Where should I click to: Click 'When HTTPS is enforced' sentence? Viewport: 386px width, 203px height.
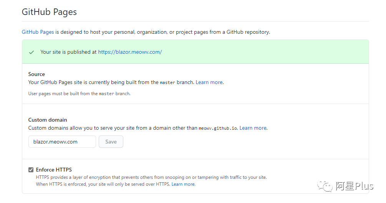pyautogui.click(x=103, y=184)
